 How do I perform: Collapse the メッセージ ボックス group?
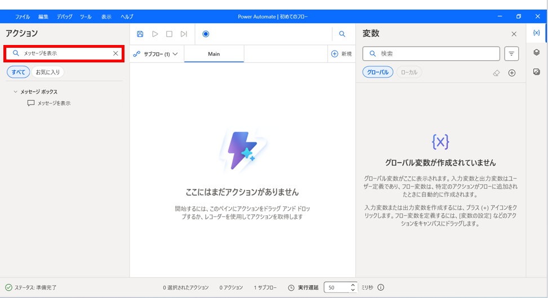15,92
